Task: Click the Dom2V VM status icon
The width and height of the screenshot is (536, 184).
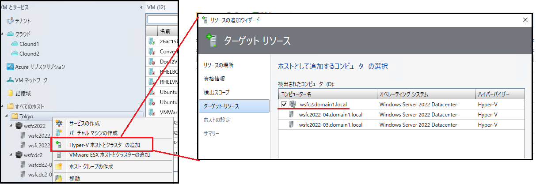Action: pos(152,62)
